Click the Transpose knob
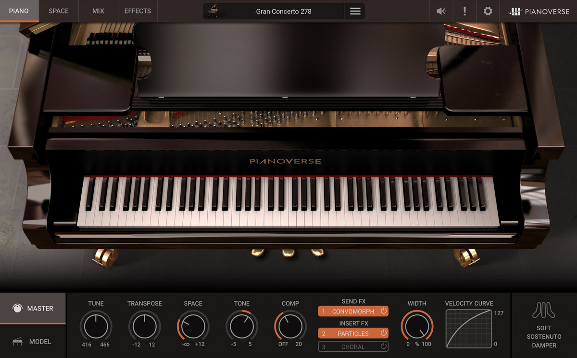 pos(144,326)
